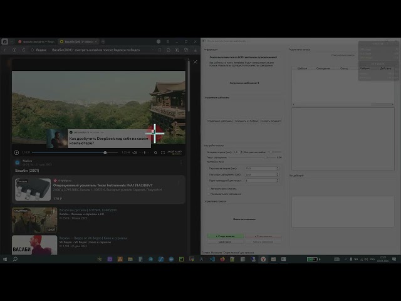The image size is (401, 301).
Task: Go back in the browser
Action: [5, 50]
